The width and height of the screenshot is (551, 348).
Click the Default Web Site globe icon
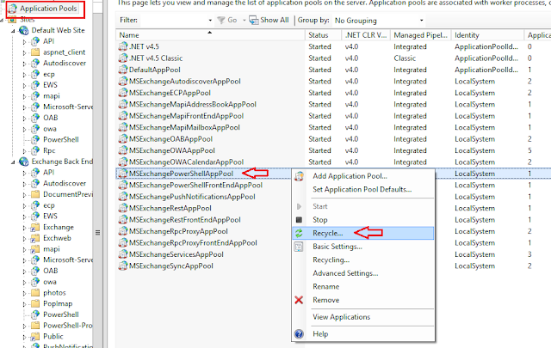coord(24,31)
